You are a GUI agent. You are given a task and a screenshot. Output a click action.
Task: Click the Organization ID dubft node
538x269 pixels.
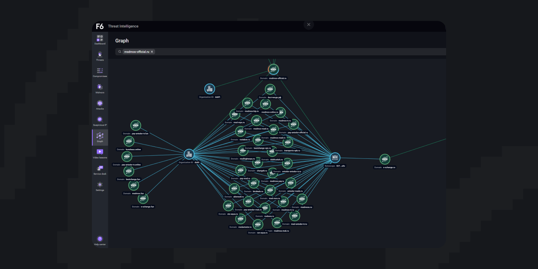coord(210,89)
